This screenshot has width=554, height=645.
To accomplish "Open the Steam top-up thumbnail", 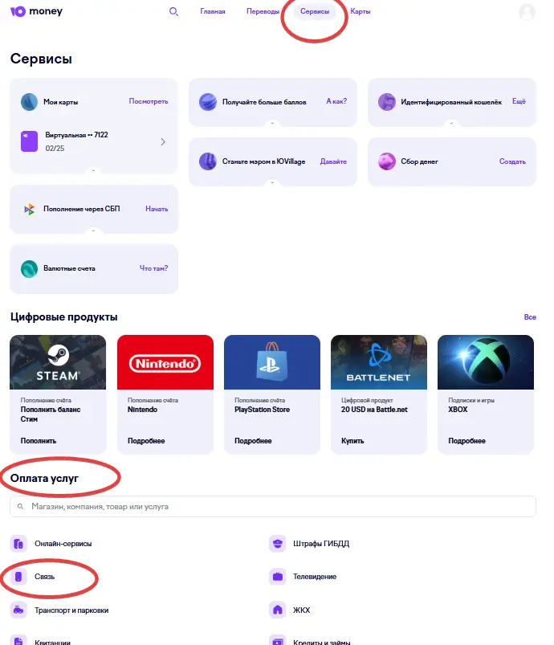I will tap(58, 362).
